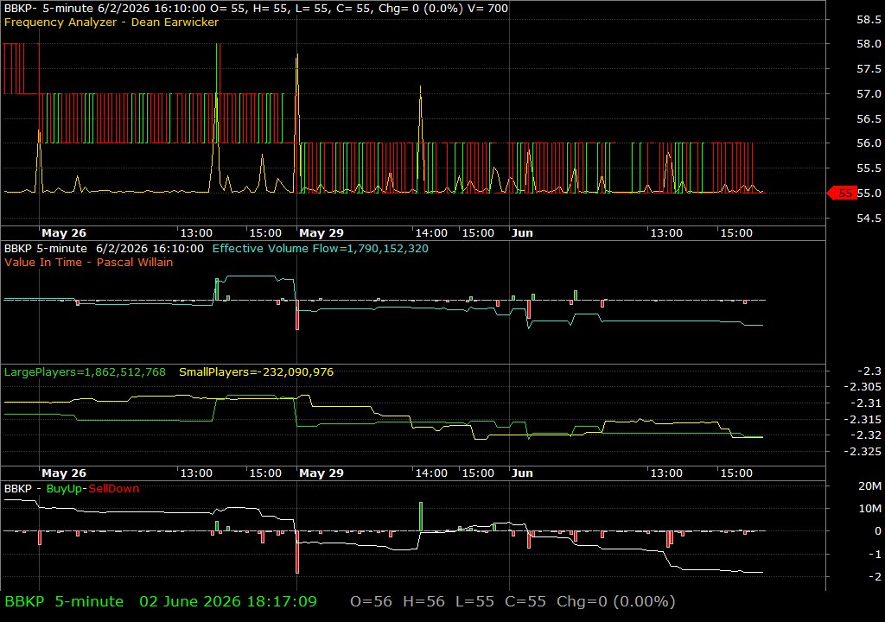Select 'Frequency Analyzer - Dean Earwicker' label
Viewport: 885px width, 622px height.
tap(111, 22)
